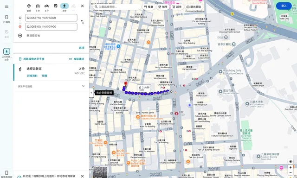This screenshot has height=178, width=297.
Task: Filter by Supermarkets (超市) chip
Action: click(177, 7)
